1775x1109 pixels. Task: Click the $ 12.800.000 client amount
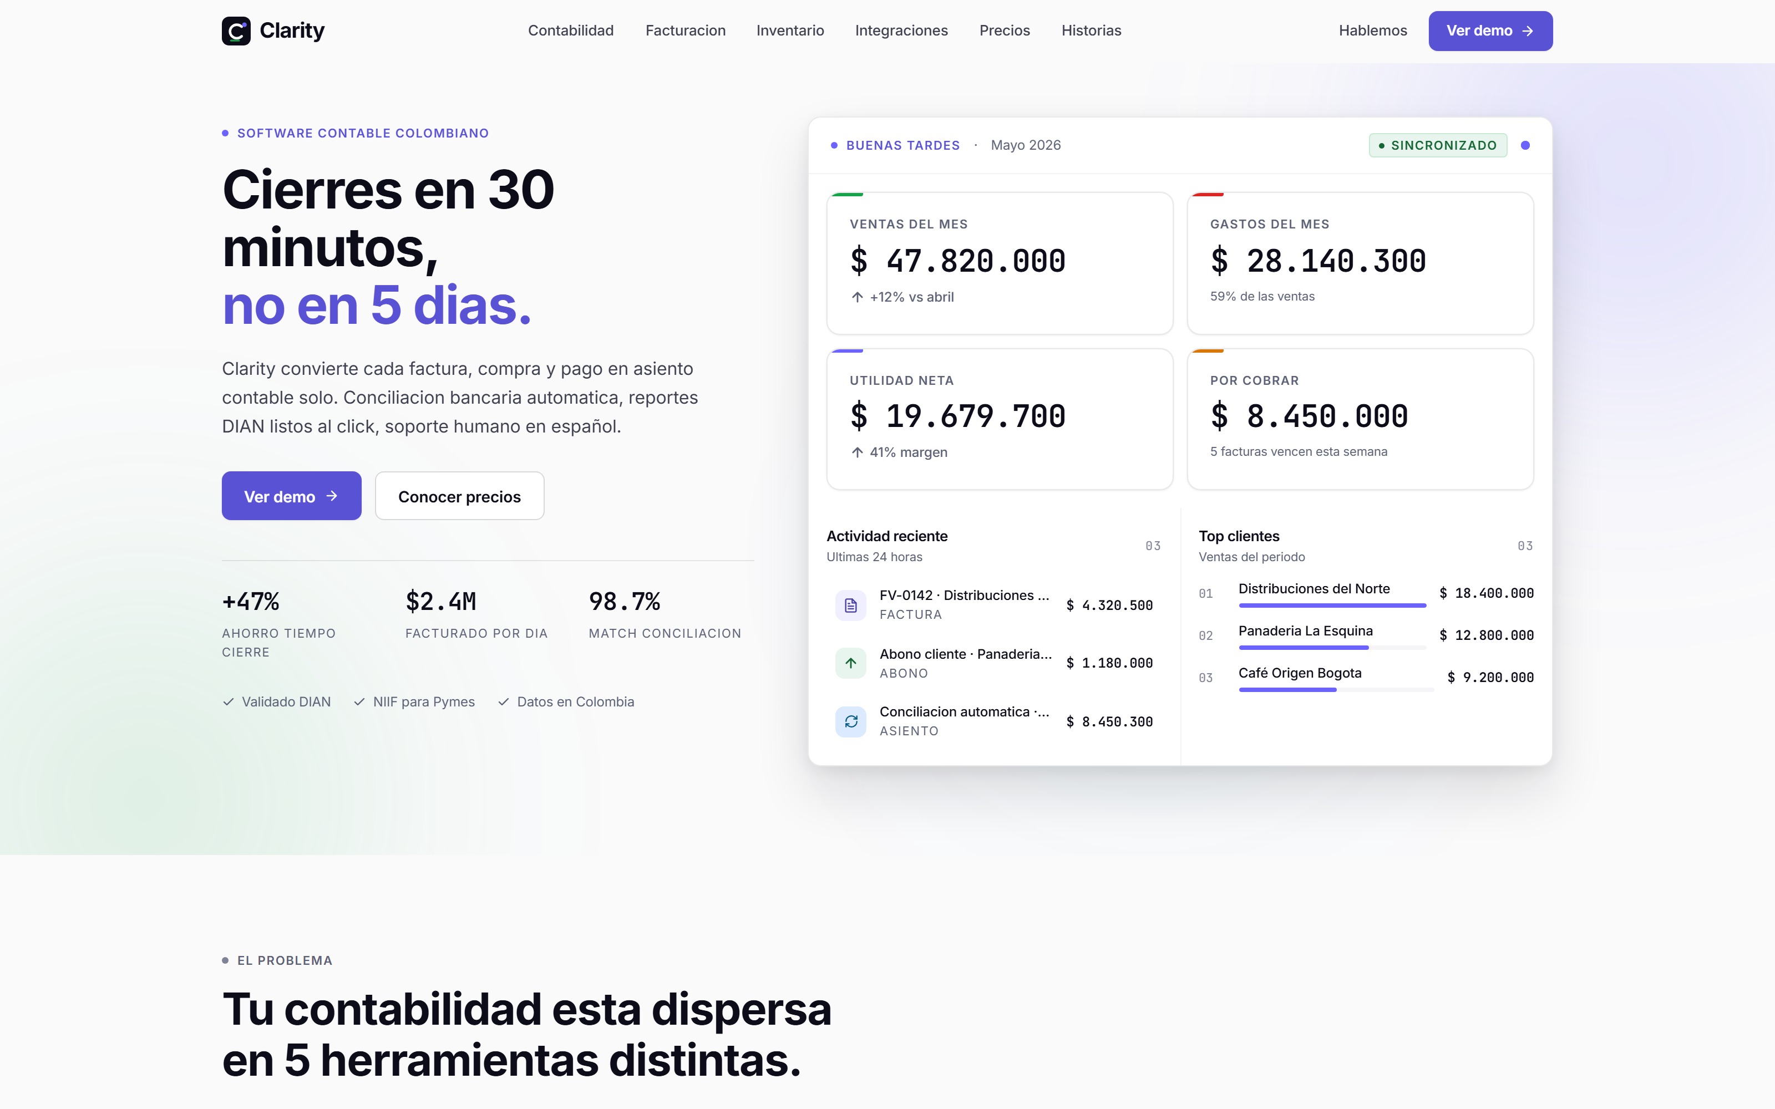point(1486,635)
